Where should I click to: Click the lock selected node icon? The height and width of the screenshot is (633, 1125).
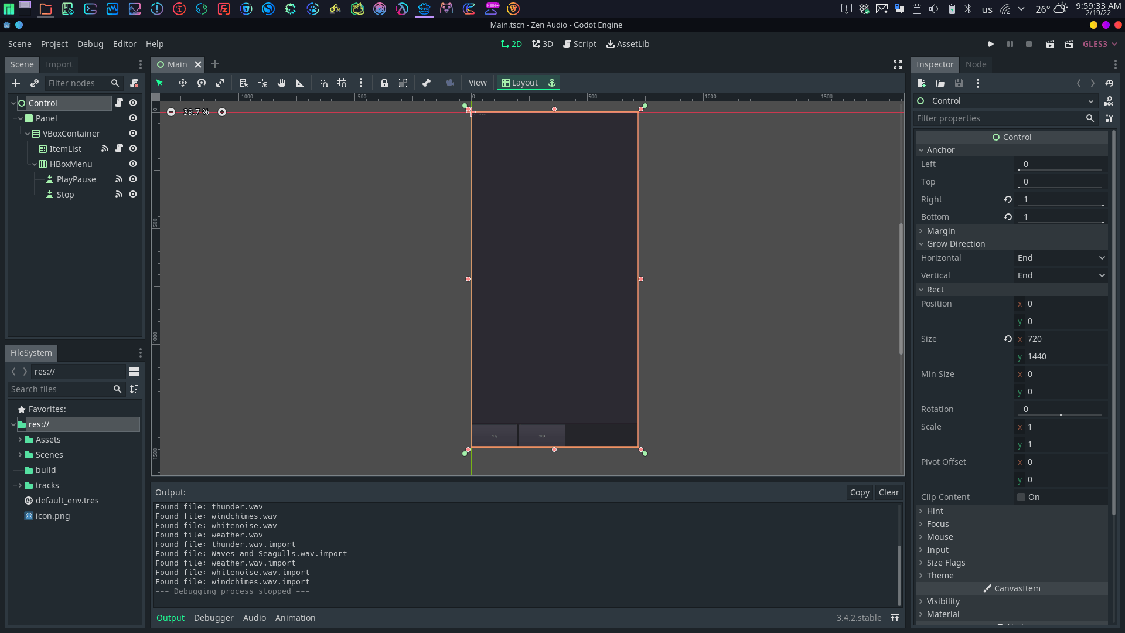pos(384,83)
